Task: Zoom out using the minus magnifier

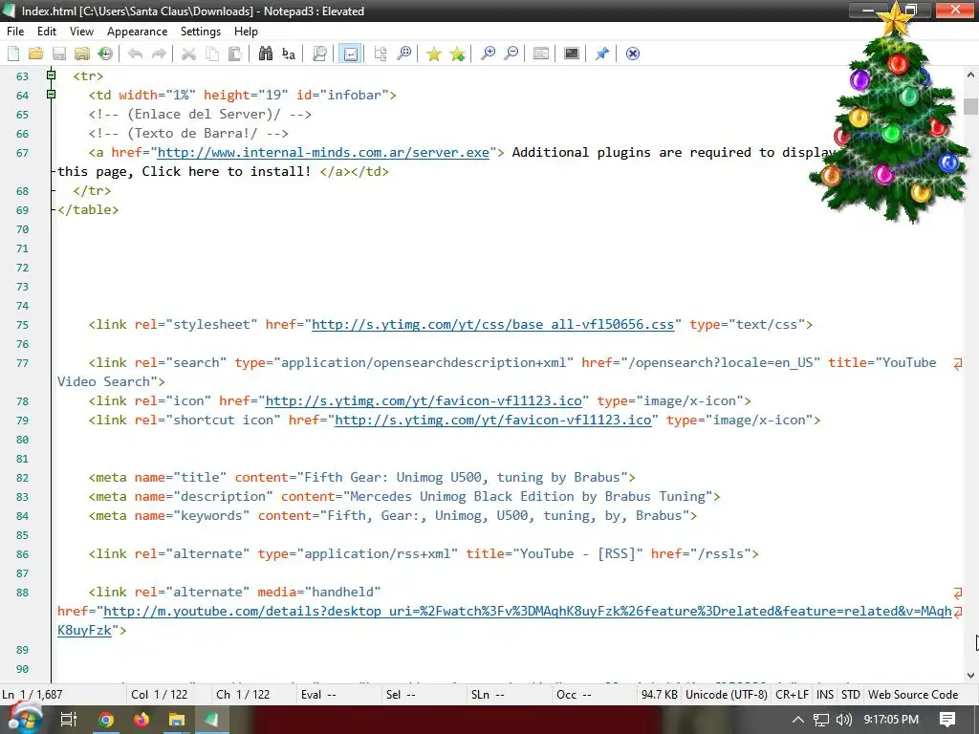Action: click(511, 54)
